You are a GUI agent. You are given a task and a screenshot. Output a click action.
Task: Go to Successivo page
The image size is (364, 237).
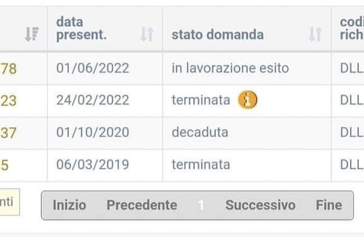(260, 205)
